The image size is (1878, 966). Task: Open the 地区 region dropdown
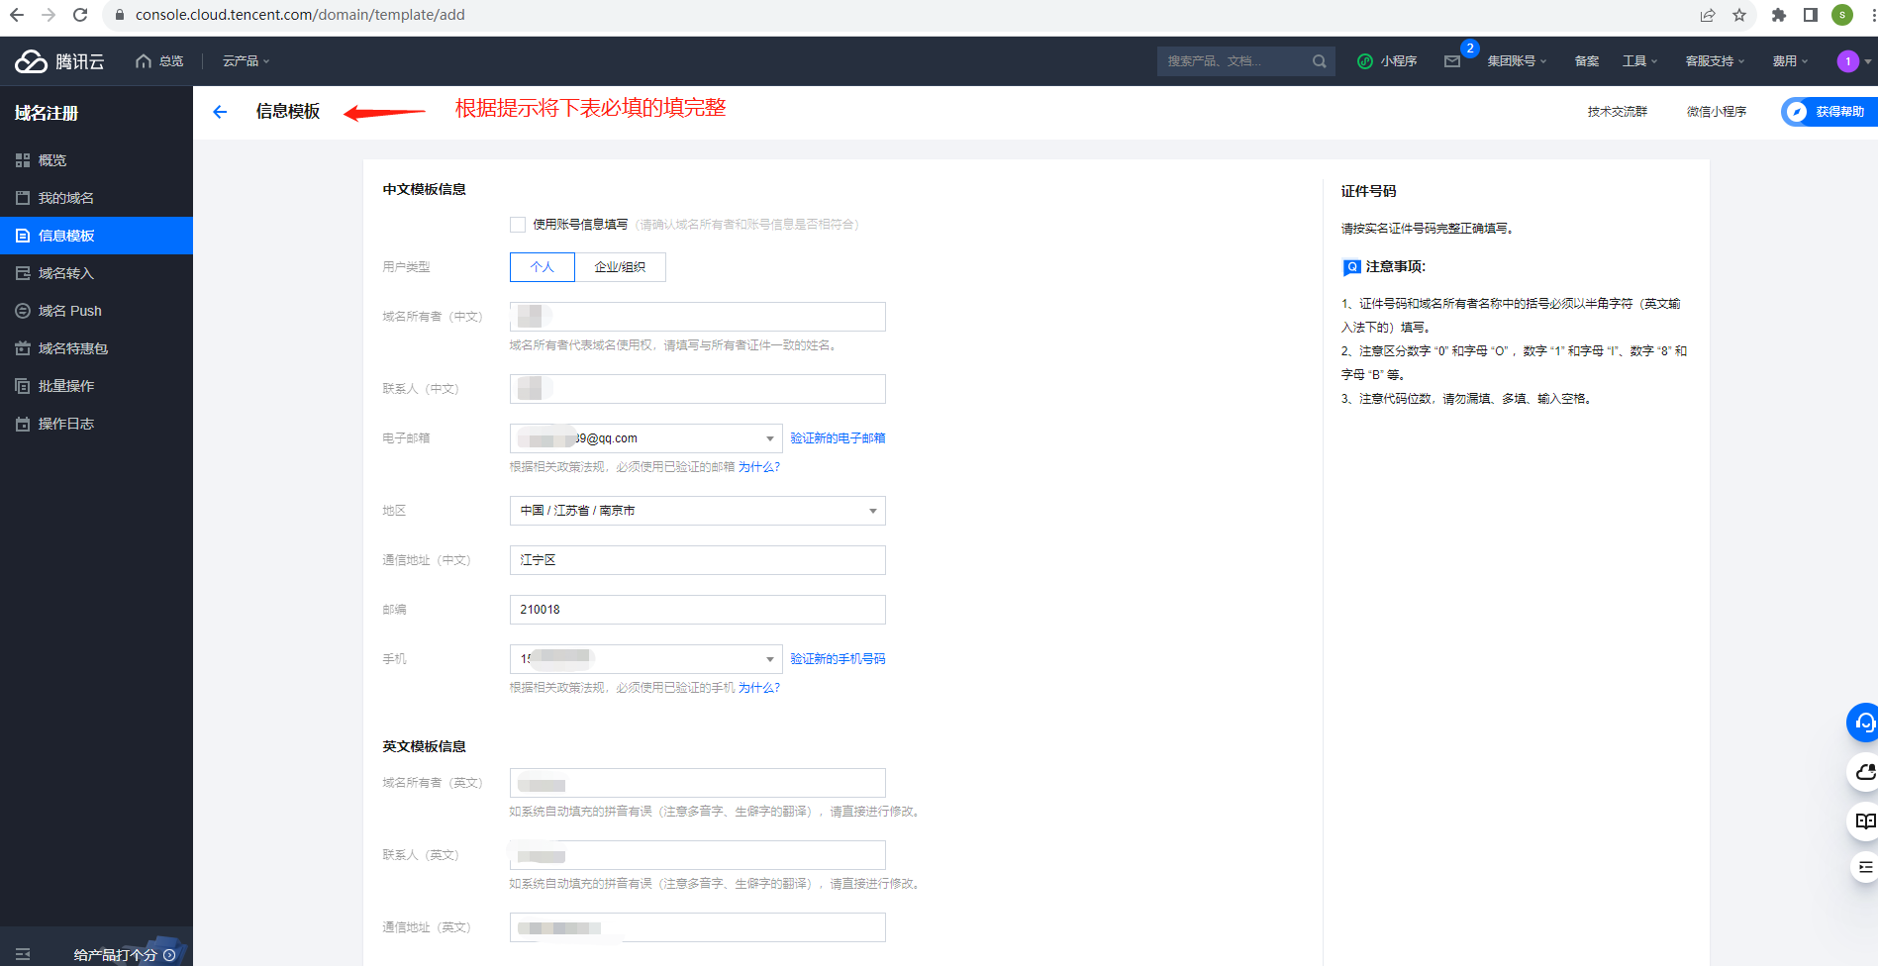pyautogui.click(x=698, y=511)
